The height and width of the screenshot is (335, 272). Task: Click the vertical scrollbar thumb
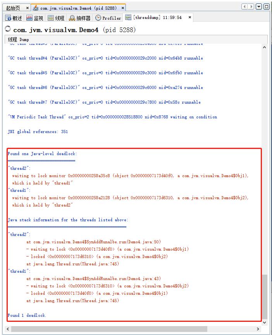tap(265, 297)
